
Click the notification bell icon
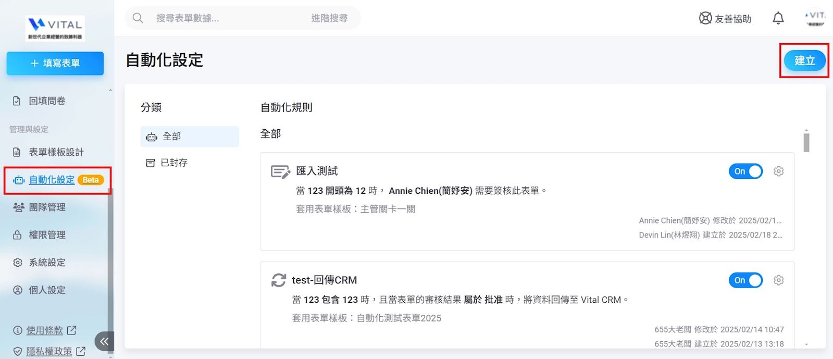pyautogui.click(x=778, y=18)
